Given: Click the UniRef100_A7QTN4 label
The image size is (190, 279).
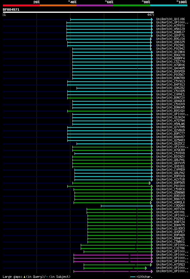Looking at the screenshot, I should 170,120.
